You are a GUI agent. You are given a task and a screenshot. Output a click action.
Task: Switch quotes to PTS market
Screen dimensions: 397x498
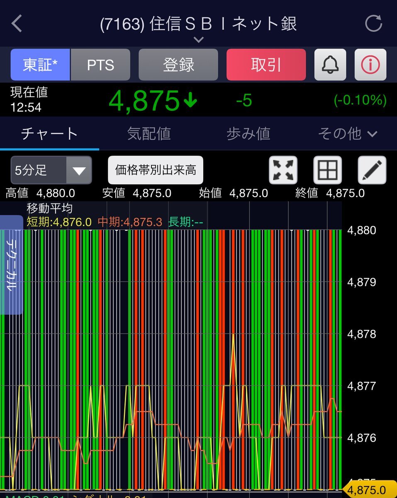pos(101,64)
